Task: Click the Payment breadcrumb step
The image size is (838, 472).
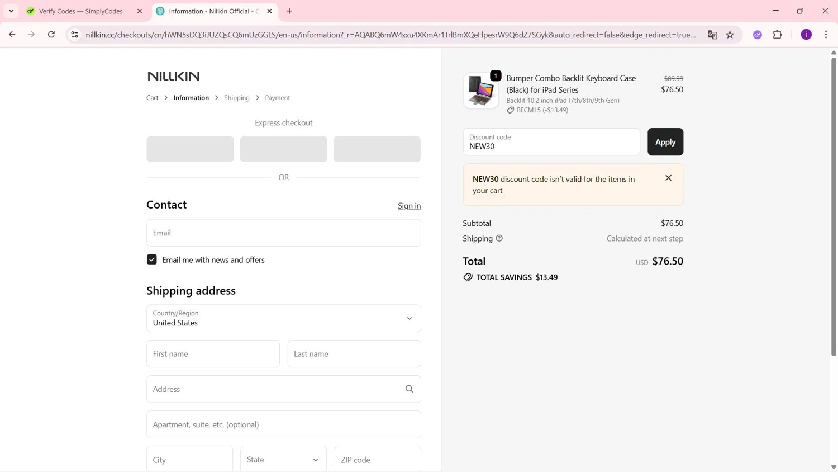Action: tap(278, 98)
